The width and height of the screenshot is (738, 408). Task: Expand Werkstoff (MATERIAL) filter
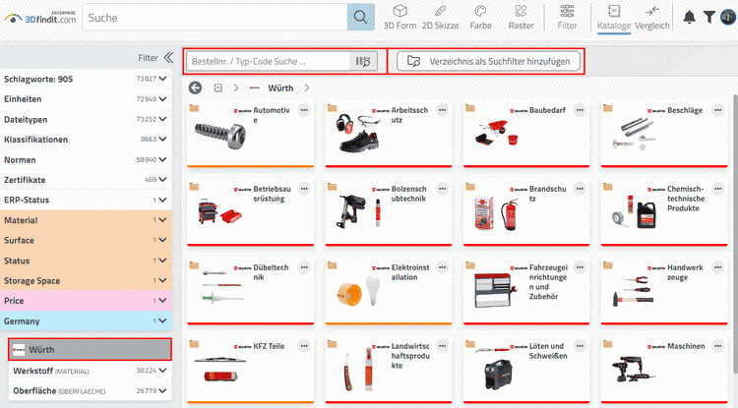pos(162,371)
